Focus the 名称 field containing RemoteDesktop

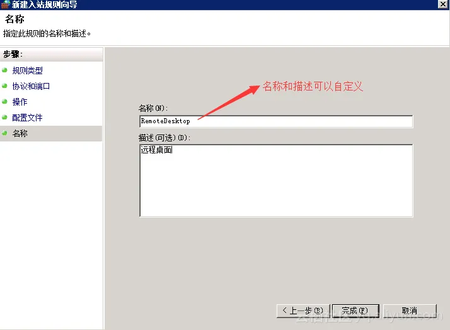[276, 121]
